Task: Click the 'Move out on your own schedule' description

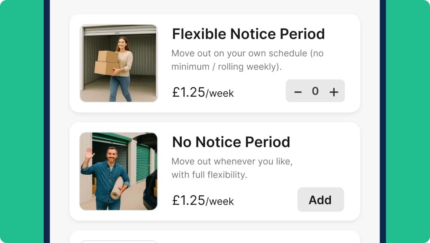Action: (247, 60)
